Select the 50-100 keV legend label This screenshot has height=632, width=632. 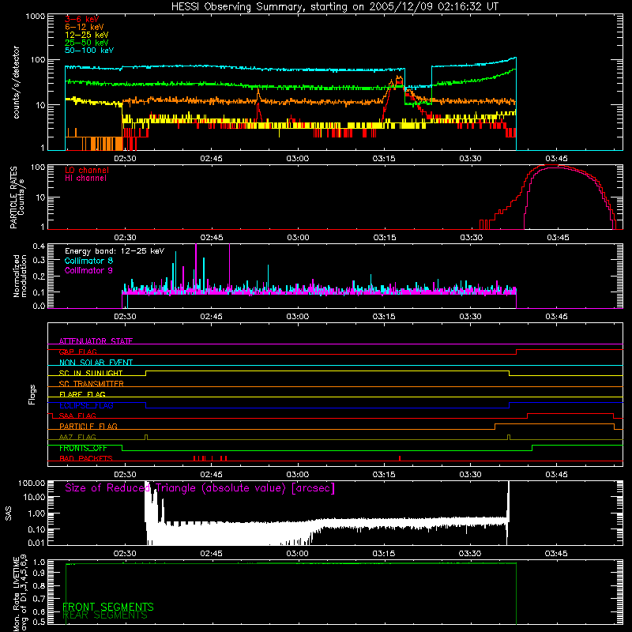tap(89, 51)
